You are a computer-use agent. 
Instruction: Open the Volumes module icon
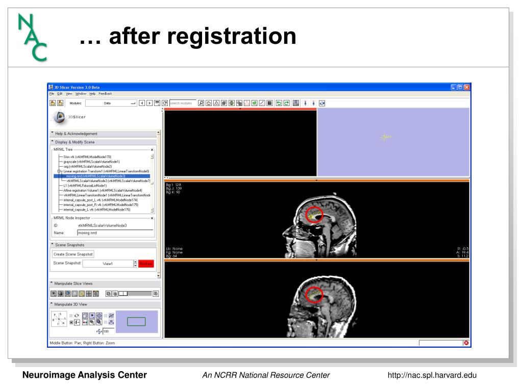[224, 103]
